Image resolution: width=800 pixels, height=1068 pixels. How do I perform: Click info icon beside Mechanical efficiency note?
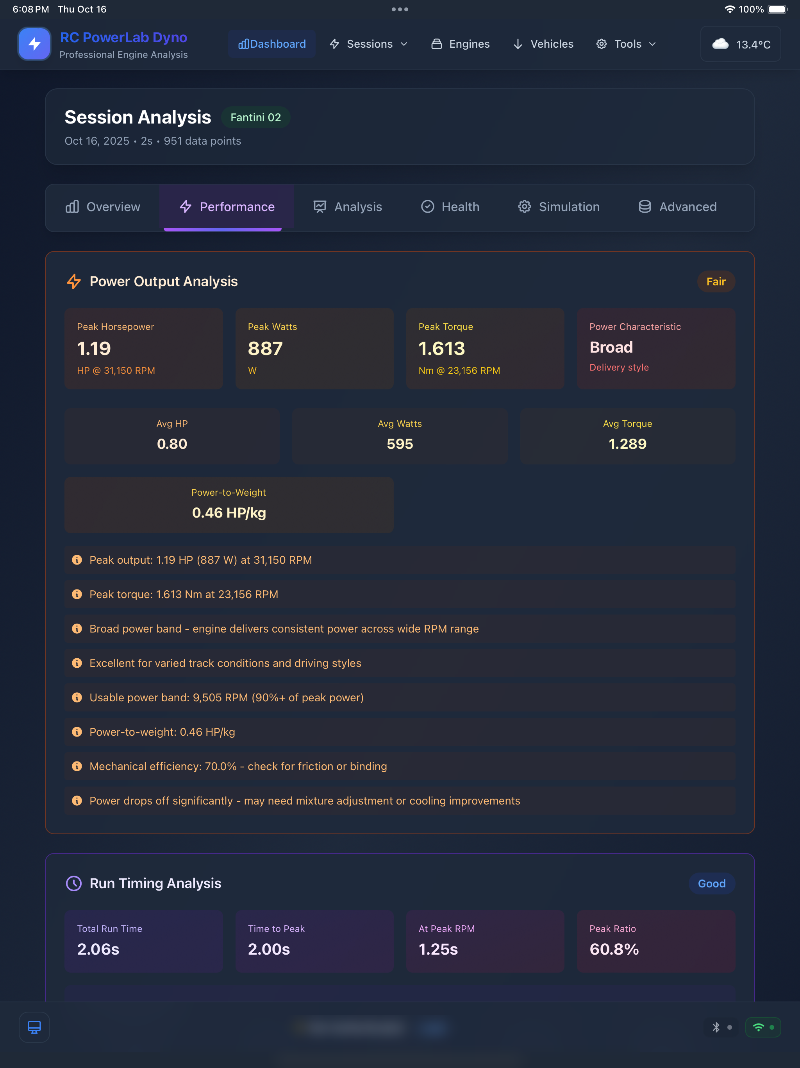[x=77, y=766]
